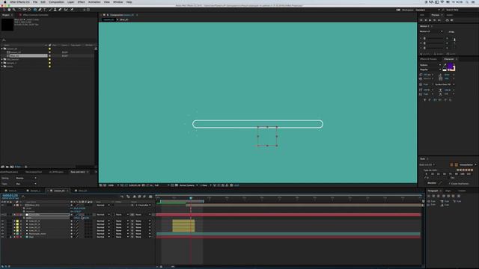The image size is (479, 269).
Task: Open the viewer magnification ratio dropdown
Action: click(x=112, y=185)
